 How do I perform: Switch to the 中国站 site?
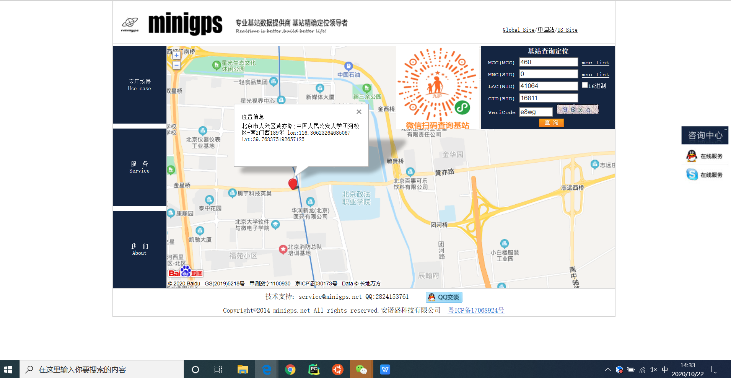click(x=546, y=30)
